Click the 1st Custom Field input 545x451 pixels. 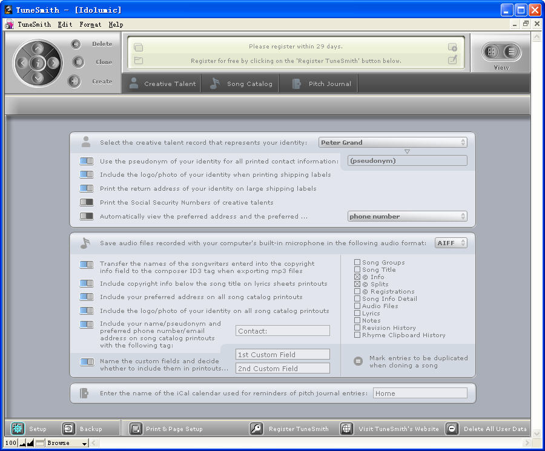283,354
